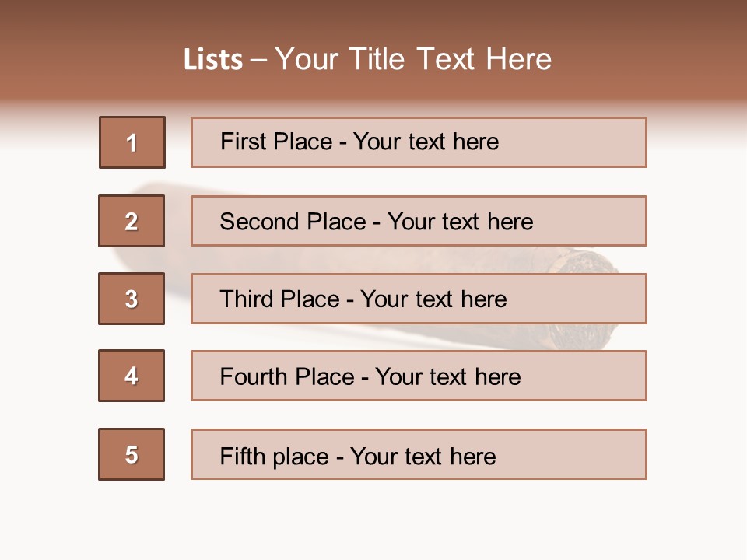The width and height of the screenshot is (747, 560).
Task: Click the number 5 square
Action: 132,454
